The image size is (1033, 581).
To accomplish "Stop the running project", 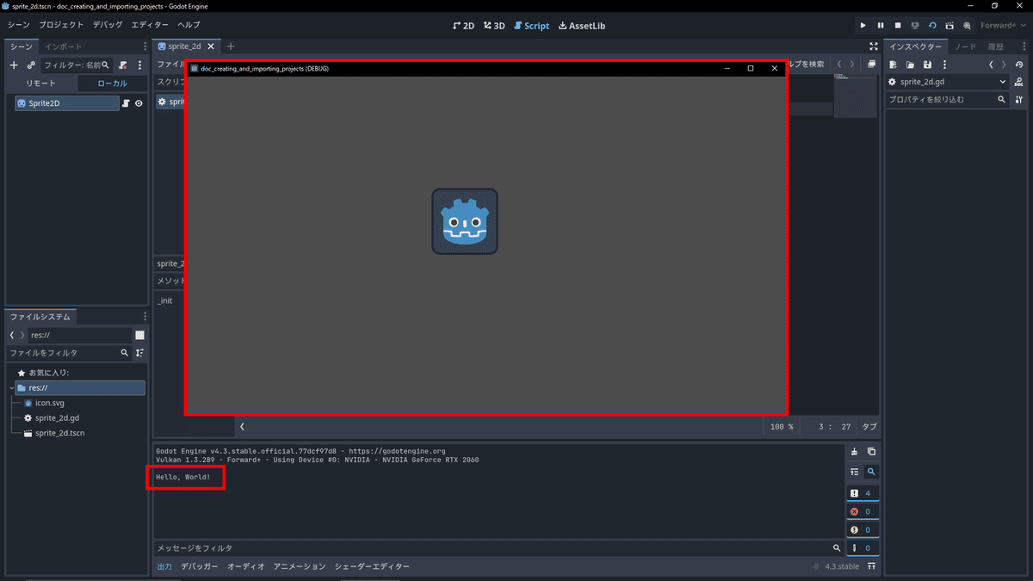I will (898, 26).
